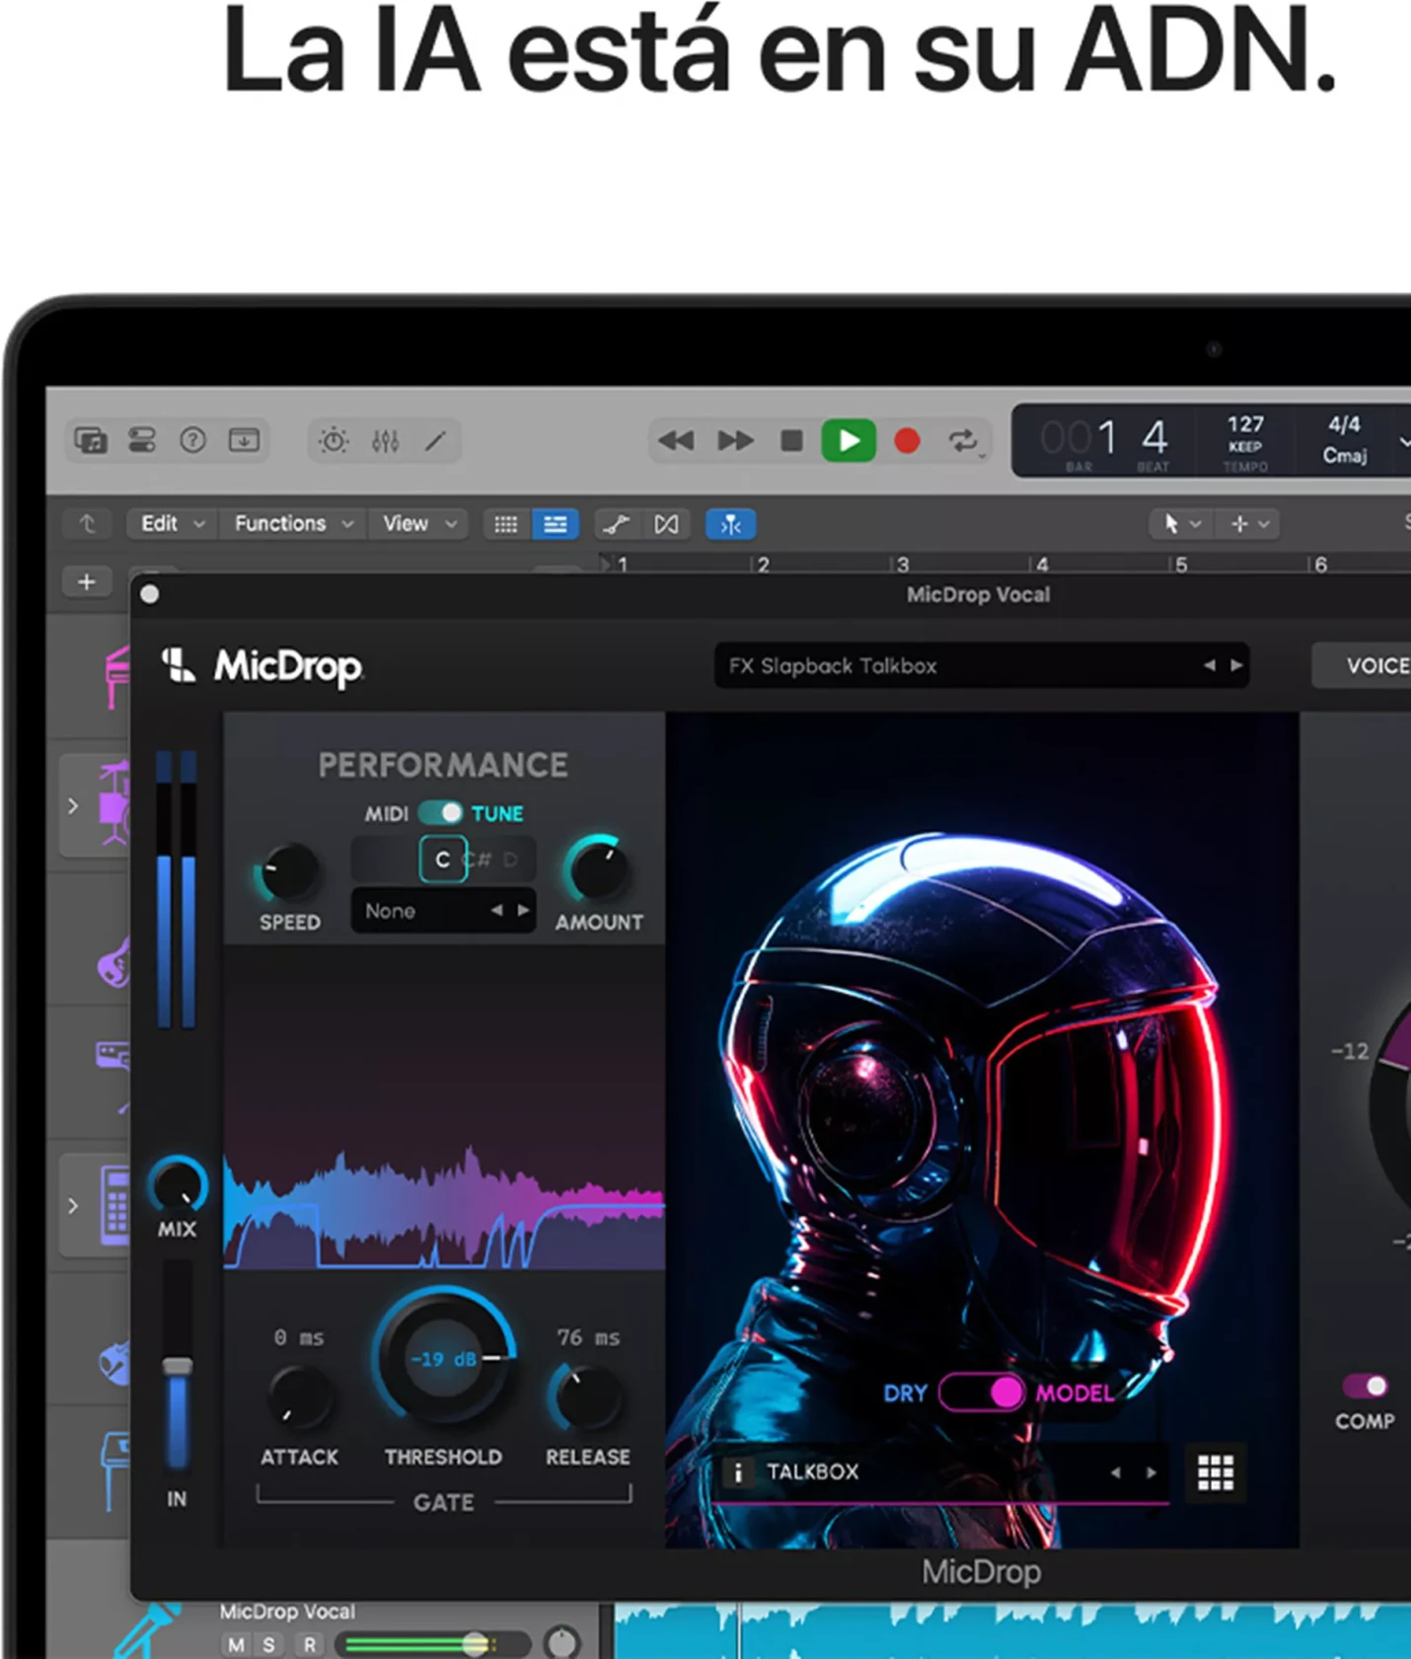Mute the MicDrop Vocal track
The height and width of the screenshot is (1659, 1411).
pyautogui.click(x=236, y=1644)
